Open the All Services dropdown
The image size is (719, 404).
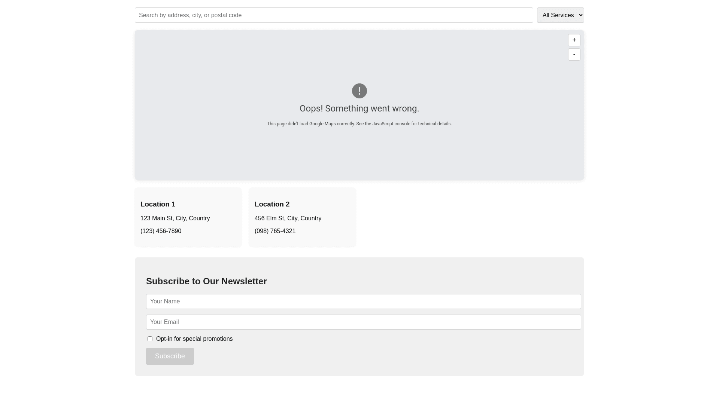560,15
